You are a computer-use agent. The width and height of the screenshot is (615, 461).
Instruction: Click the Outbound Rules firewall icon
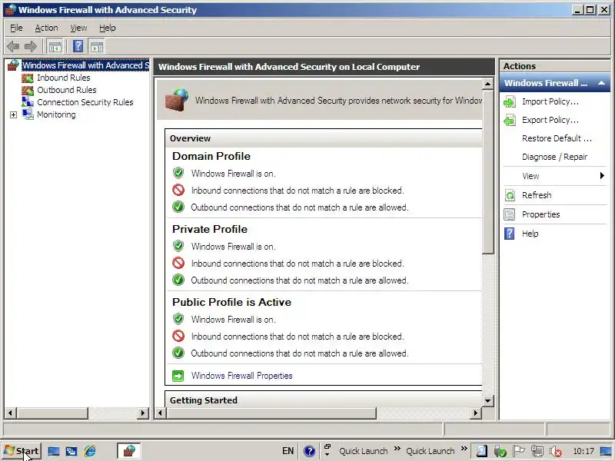[28, 90]
